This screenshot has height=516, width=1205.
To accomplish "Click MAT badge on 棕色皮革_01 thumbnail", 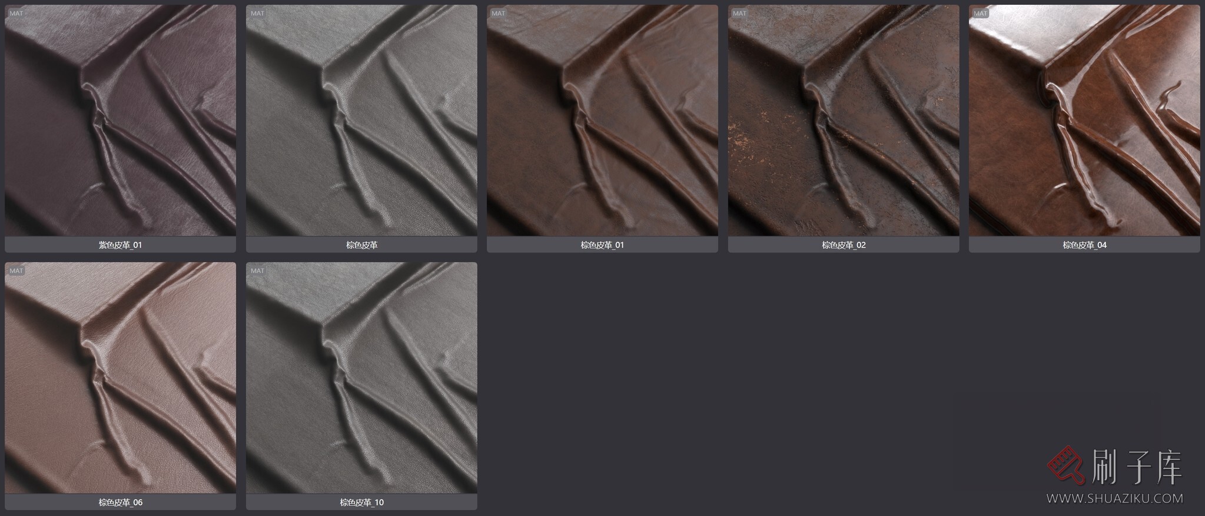I will click(499, 14).
